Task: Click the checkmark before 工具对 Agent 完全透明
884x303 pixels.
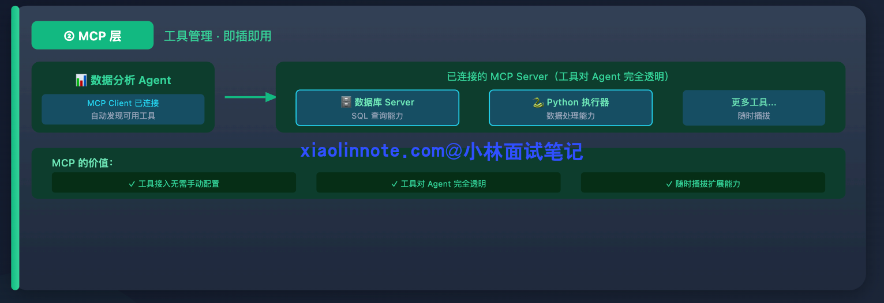Action: [x=395, y=184]
